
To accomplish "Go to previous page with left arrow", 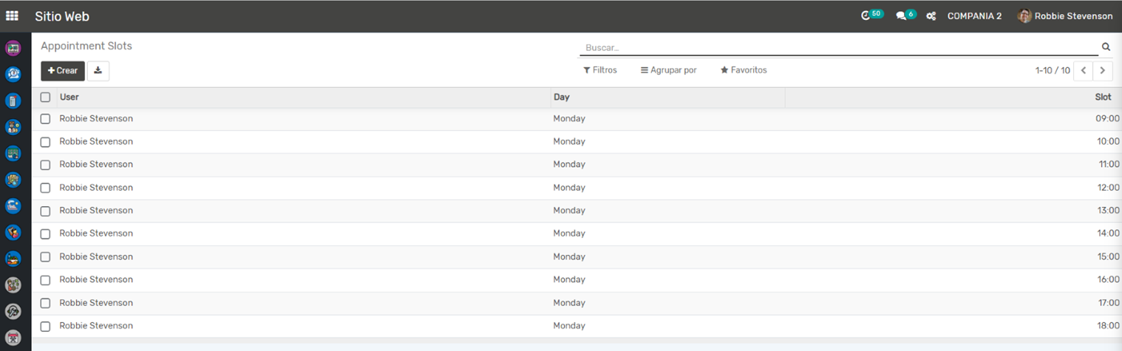I will tap(1084, 71).
